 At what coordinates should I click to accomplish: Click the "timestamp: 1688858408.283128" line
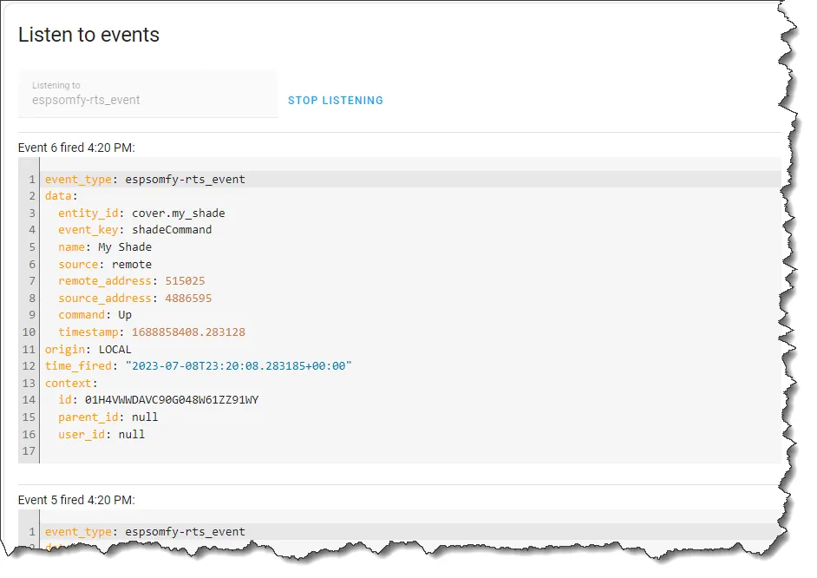click(152, 332)
